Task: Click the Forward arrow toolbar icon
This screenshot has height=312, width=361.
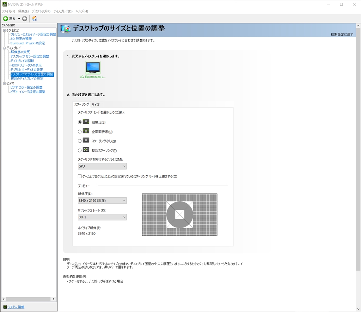Action: point(25,19)
